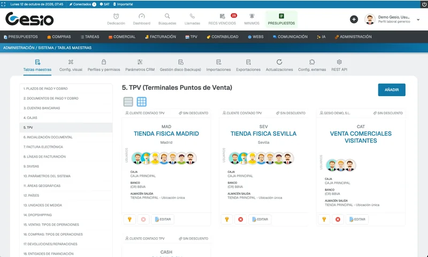This screenshot has width=428, height=257.
Task: Click EDITAR on Tienda Fisica Madrid card
Action: pyautogui.click(x=163, y=219)
